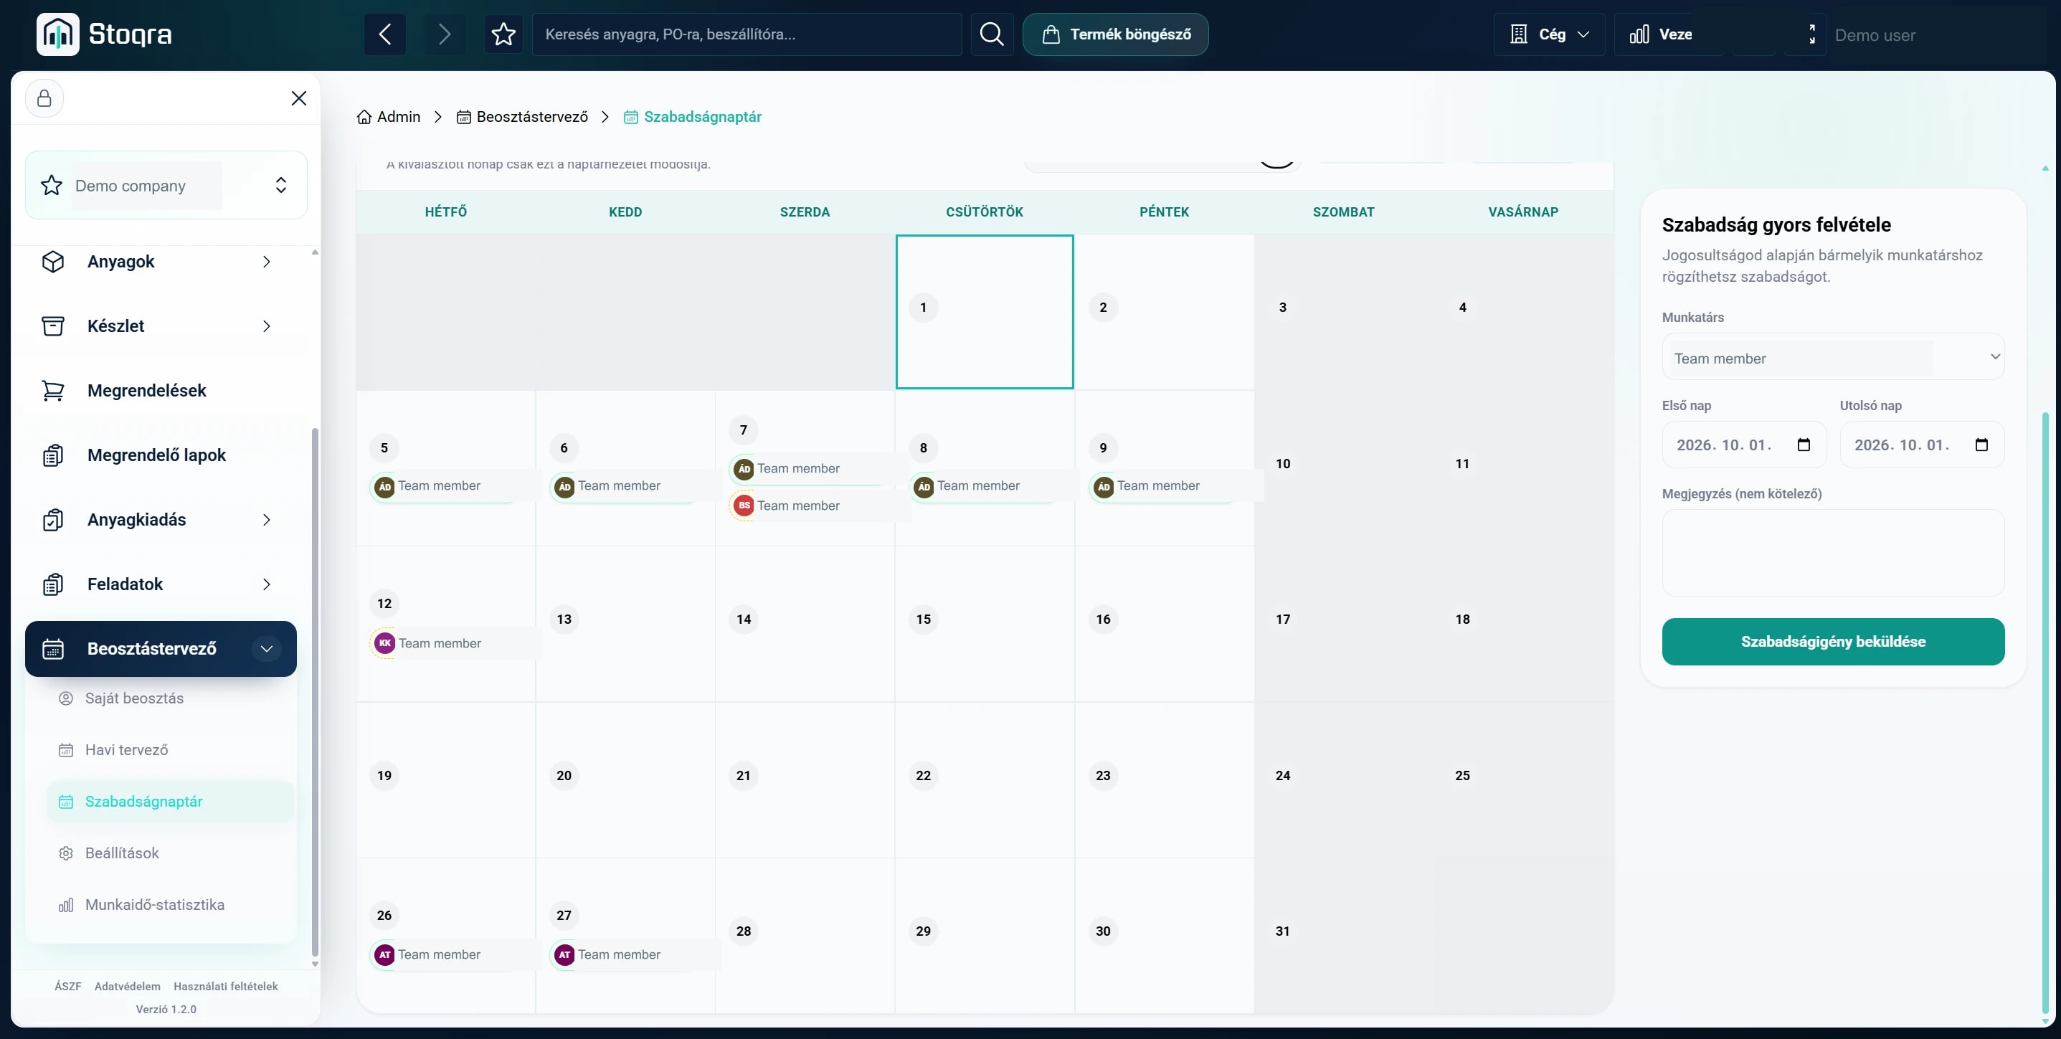Click the KK avatar on day 12
This screenshot has width=2061, height=1039.
385,643
